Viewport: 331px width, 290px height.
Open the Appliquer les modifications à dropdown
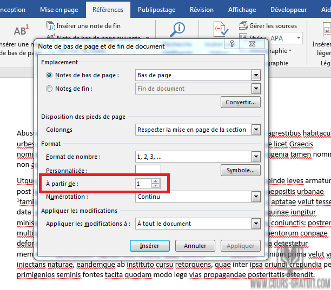pos(256,224)
